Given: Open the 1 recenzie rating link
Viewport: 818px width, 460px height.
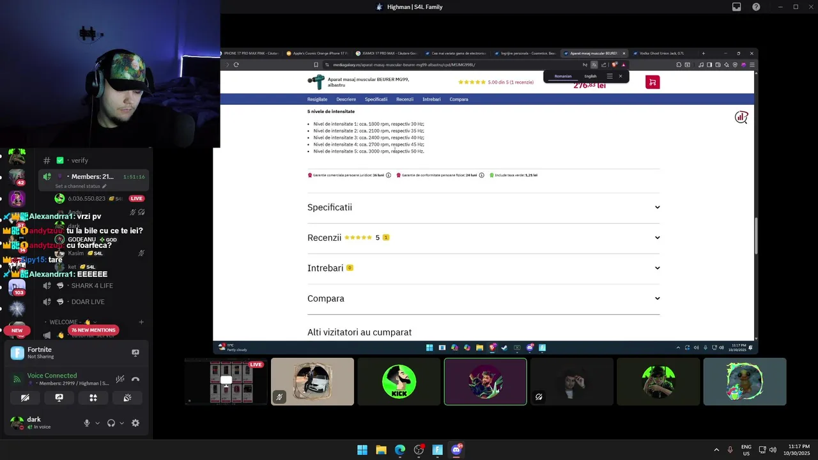Looking at the screenshot, I should 510,82.
